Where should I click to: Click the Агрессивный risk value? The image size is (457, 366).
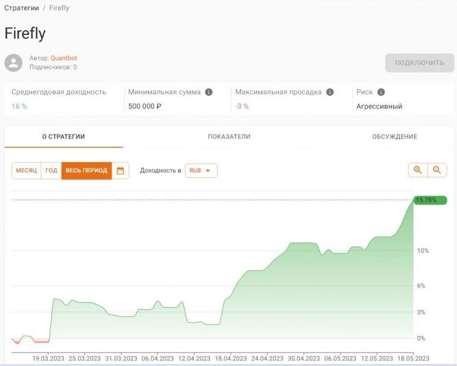coord(379,106)
